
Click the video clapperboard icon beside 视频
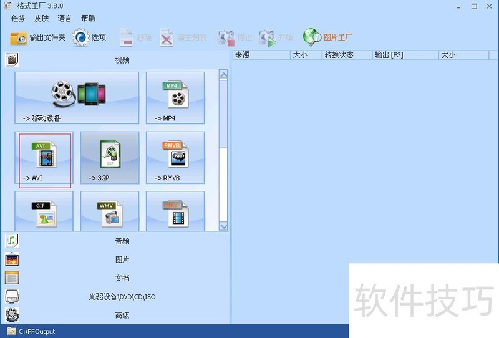click(12, 60)
